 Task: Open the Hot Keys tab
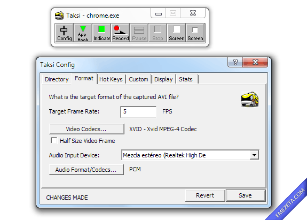click(x=111, y=79)
